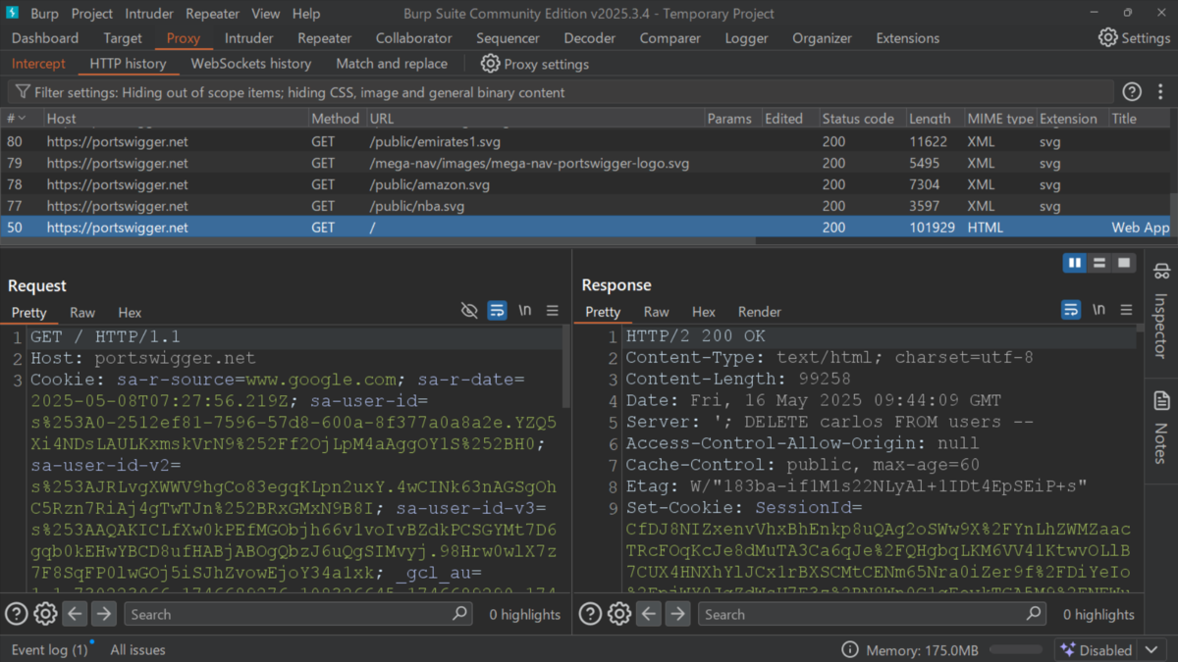Viewport: 1178px width, 662px height.
Task: Expand the Disabled AI dropdown arrow
Action: point(1151,650)
